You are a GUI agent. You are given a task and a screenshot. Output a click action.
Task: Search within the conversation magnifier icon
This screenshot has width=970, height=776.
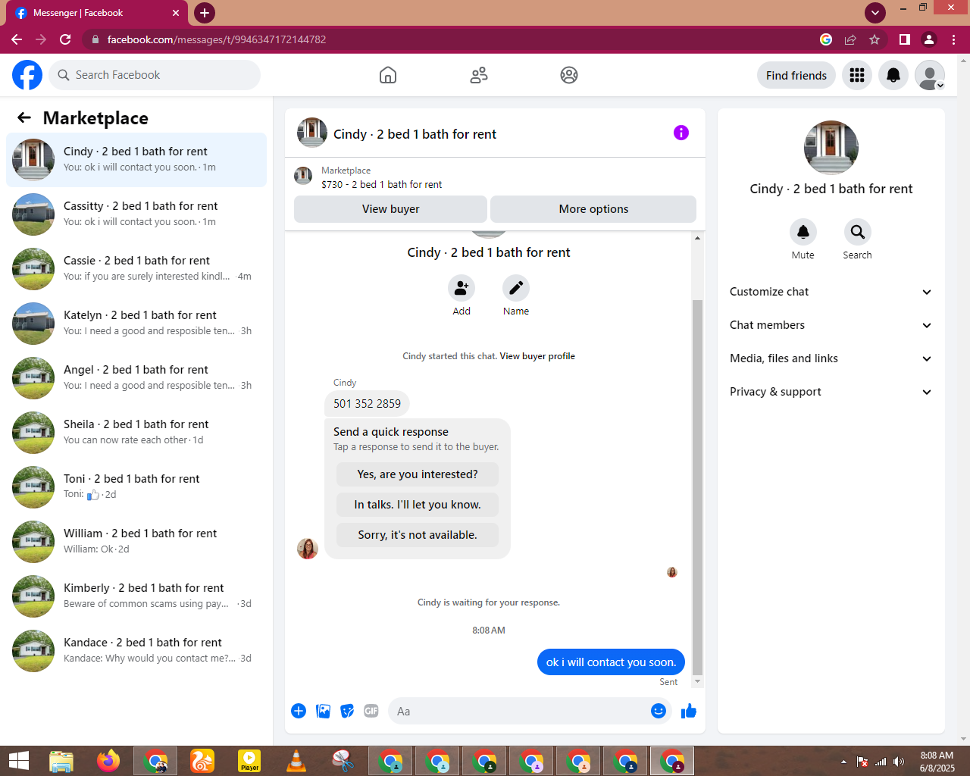click(858, 232)
